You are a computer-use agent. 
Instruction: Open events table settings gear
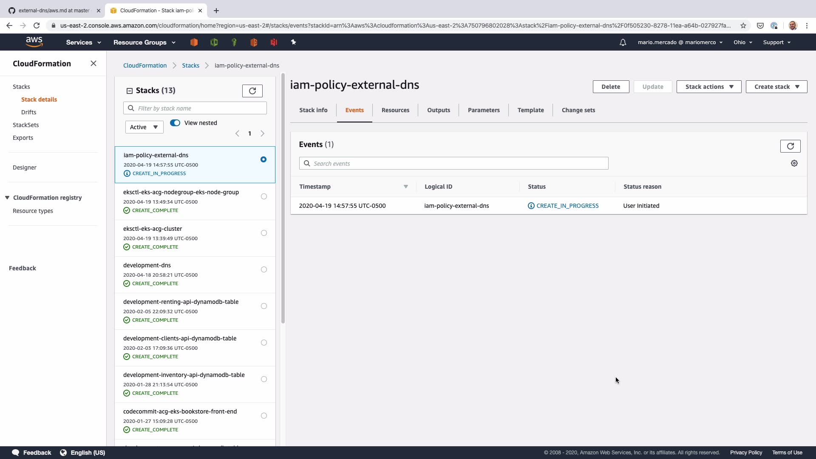[794, 164]
